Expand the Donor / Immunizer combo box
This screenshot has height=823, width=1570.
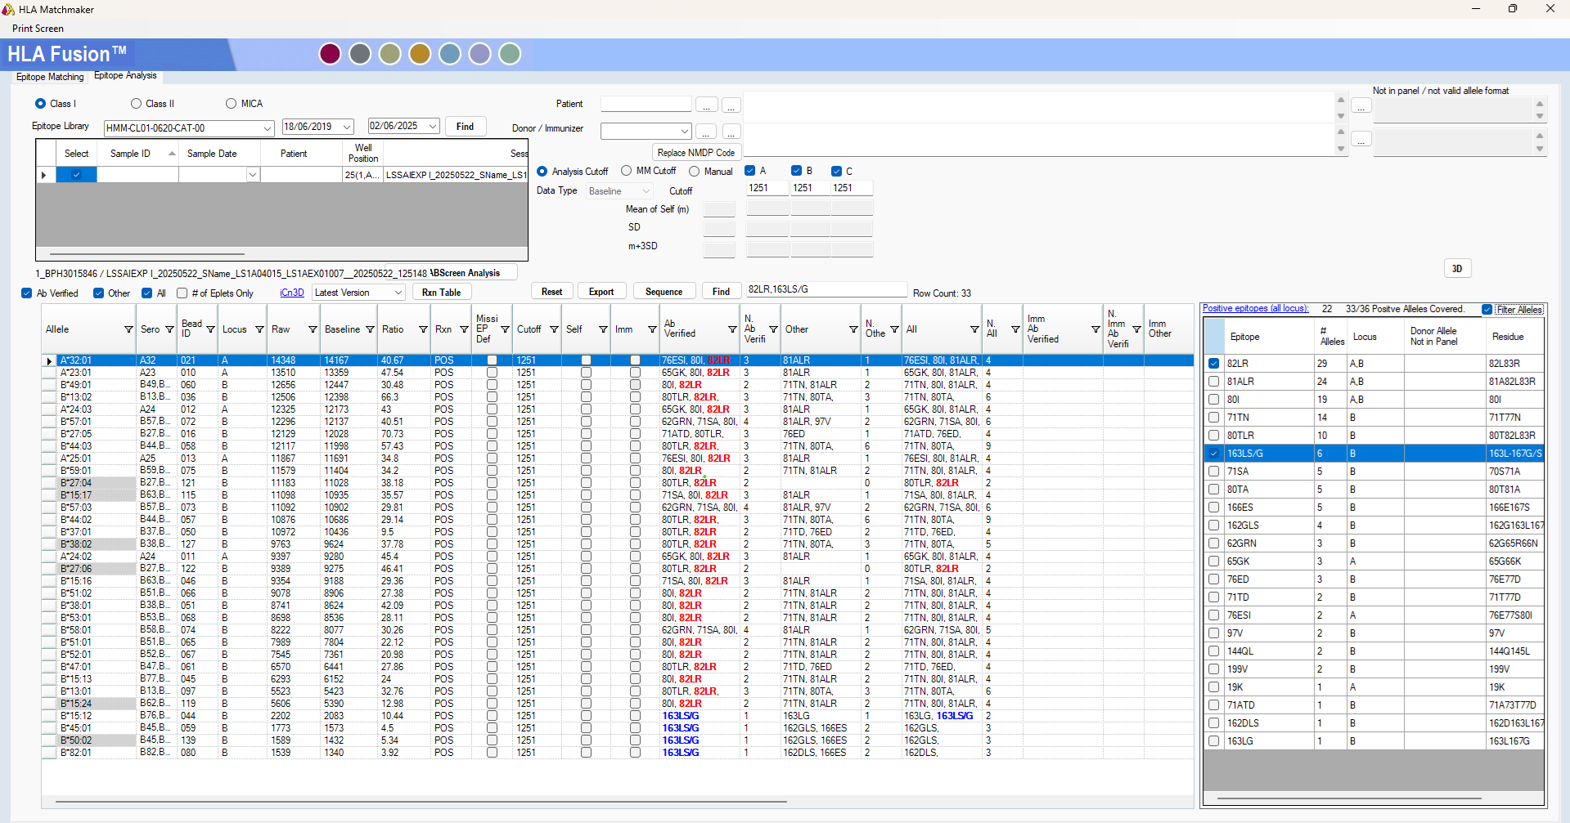click(684, 132)
